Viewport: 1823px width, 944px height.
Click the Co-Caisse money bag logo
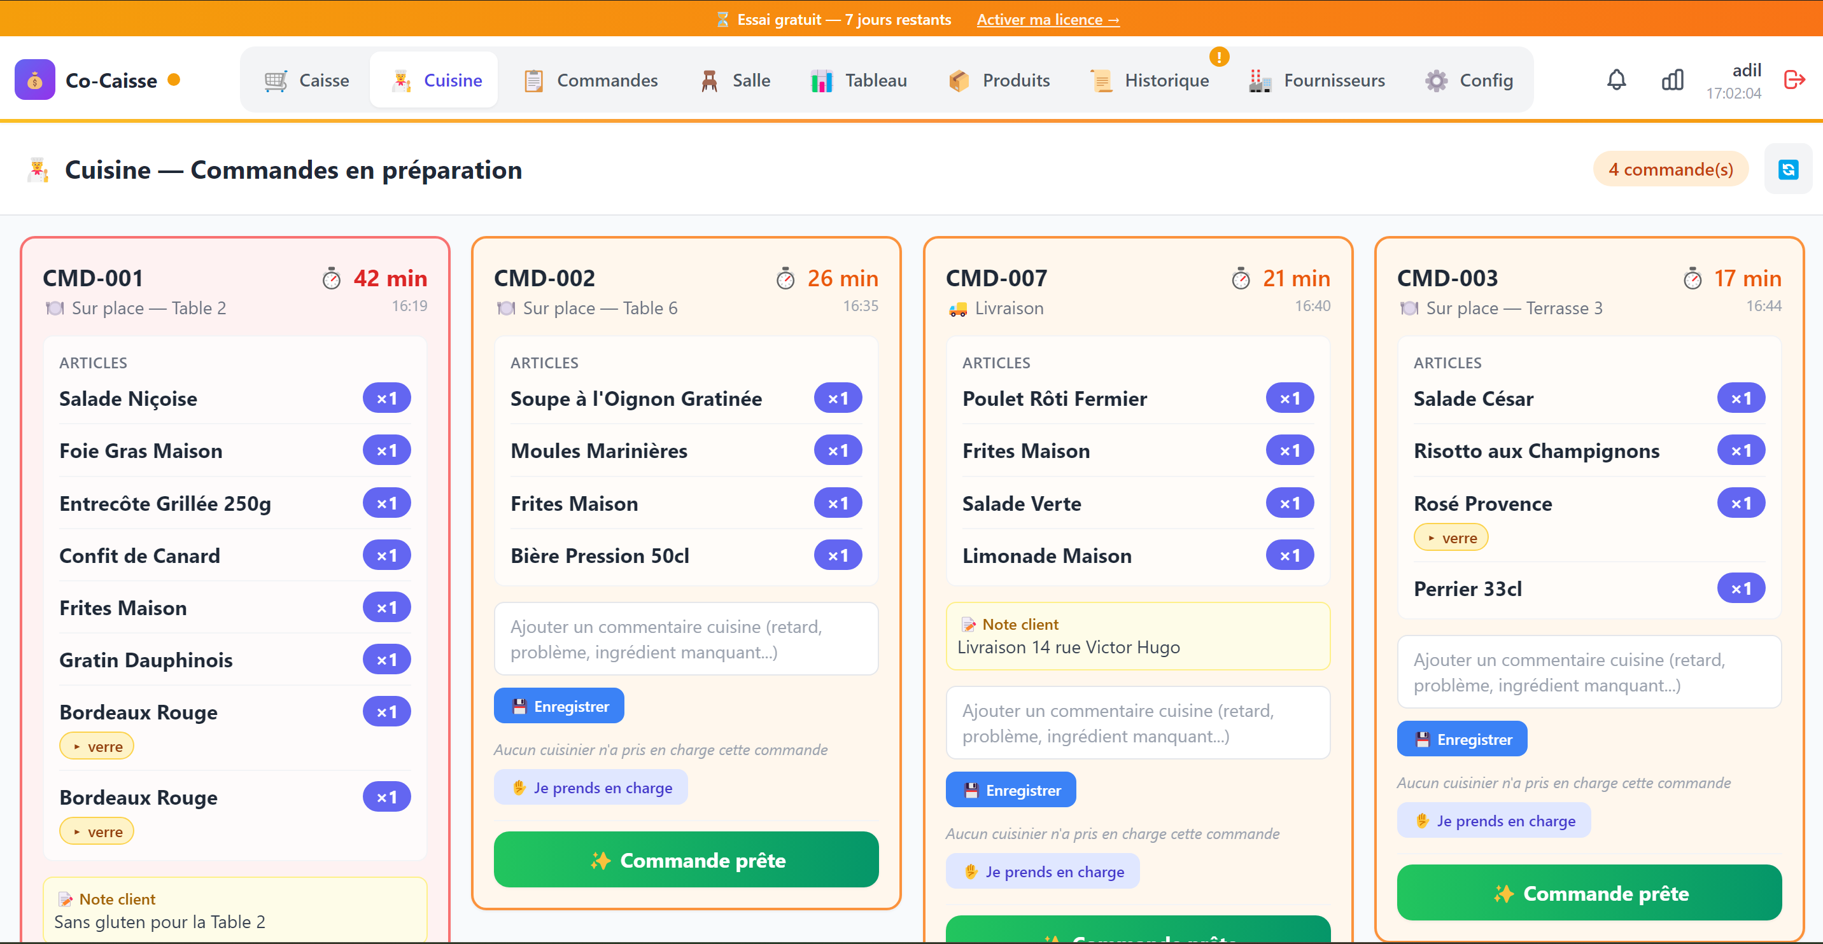tap(34, 80)
